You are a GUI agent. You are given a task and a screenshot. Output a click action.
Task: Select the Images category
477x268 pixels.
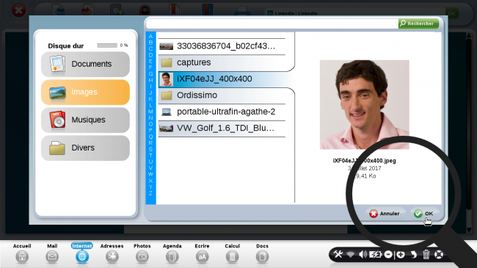[85, 92]
